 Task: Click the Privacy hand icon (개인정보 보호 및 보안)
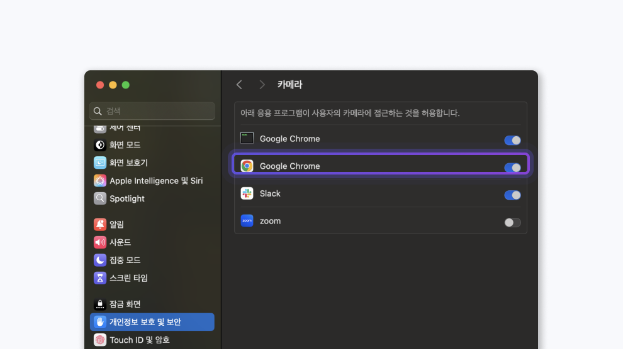pyautogui.click(x=99, y=321)
